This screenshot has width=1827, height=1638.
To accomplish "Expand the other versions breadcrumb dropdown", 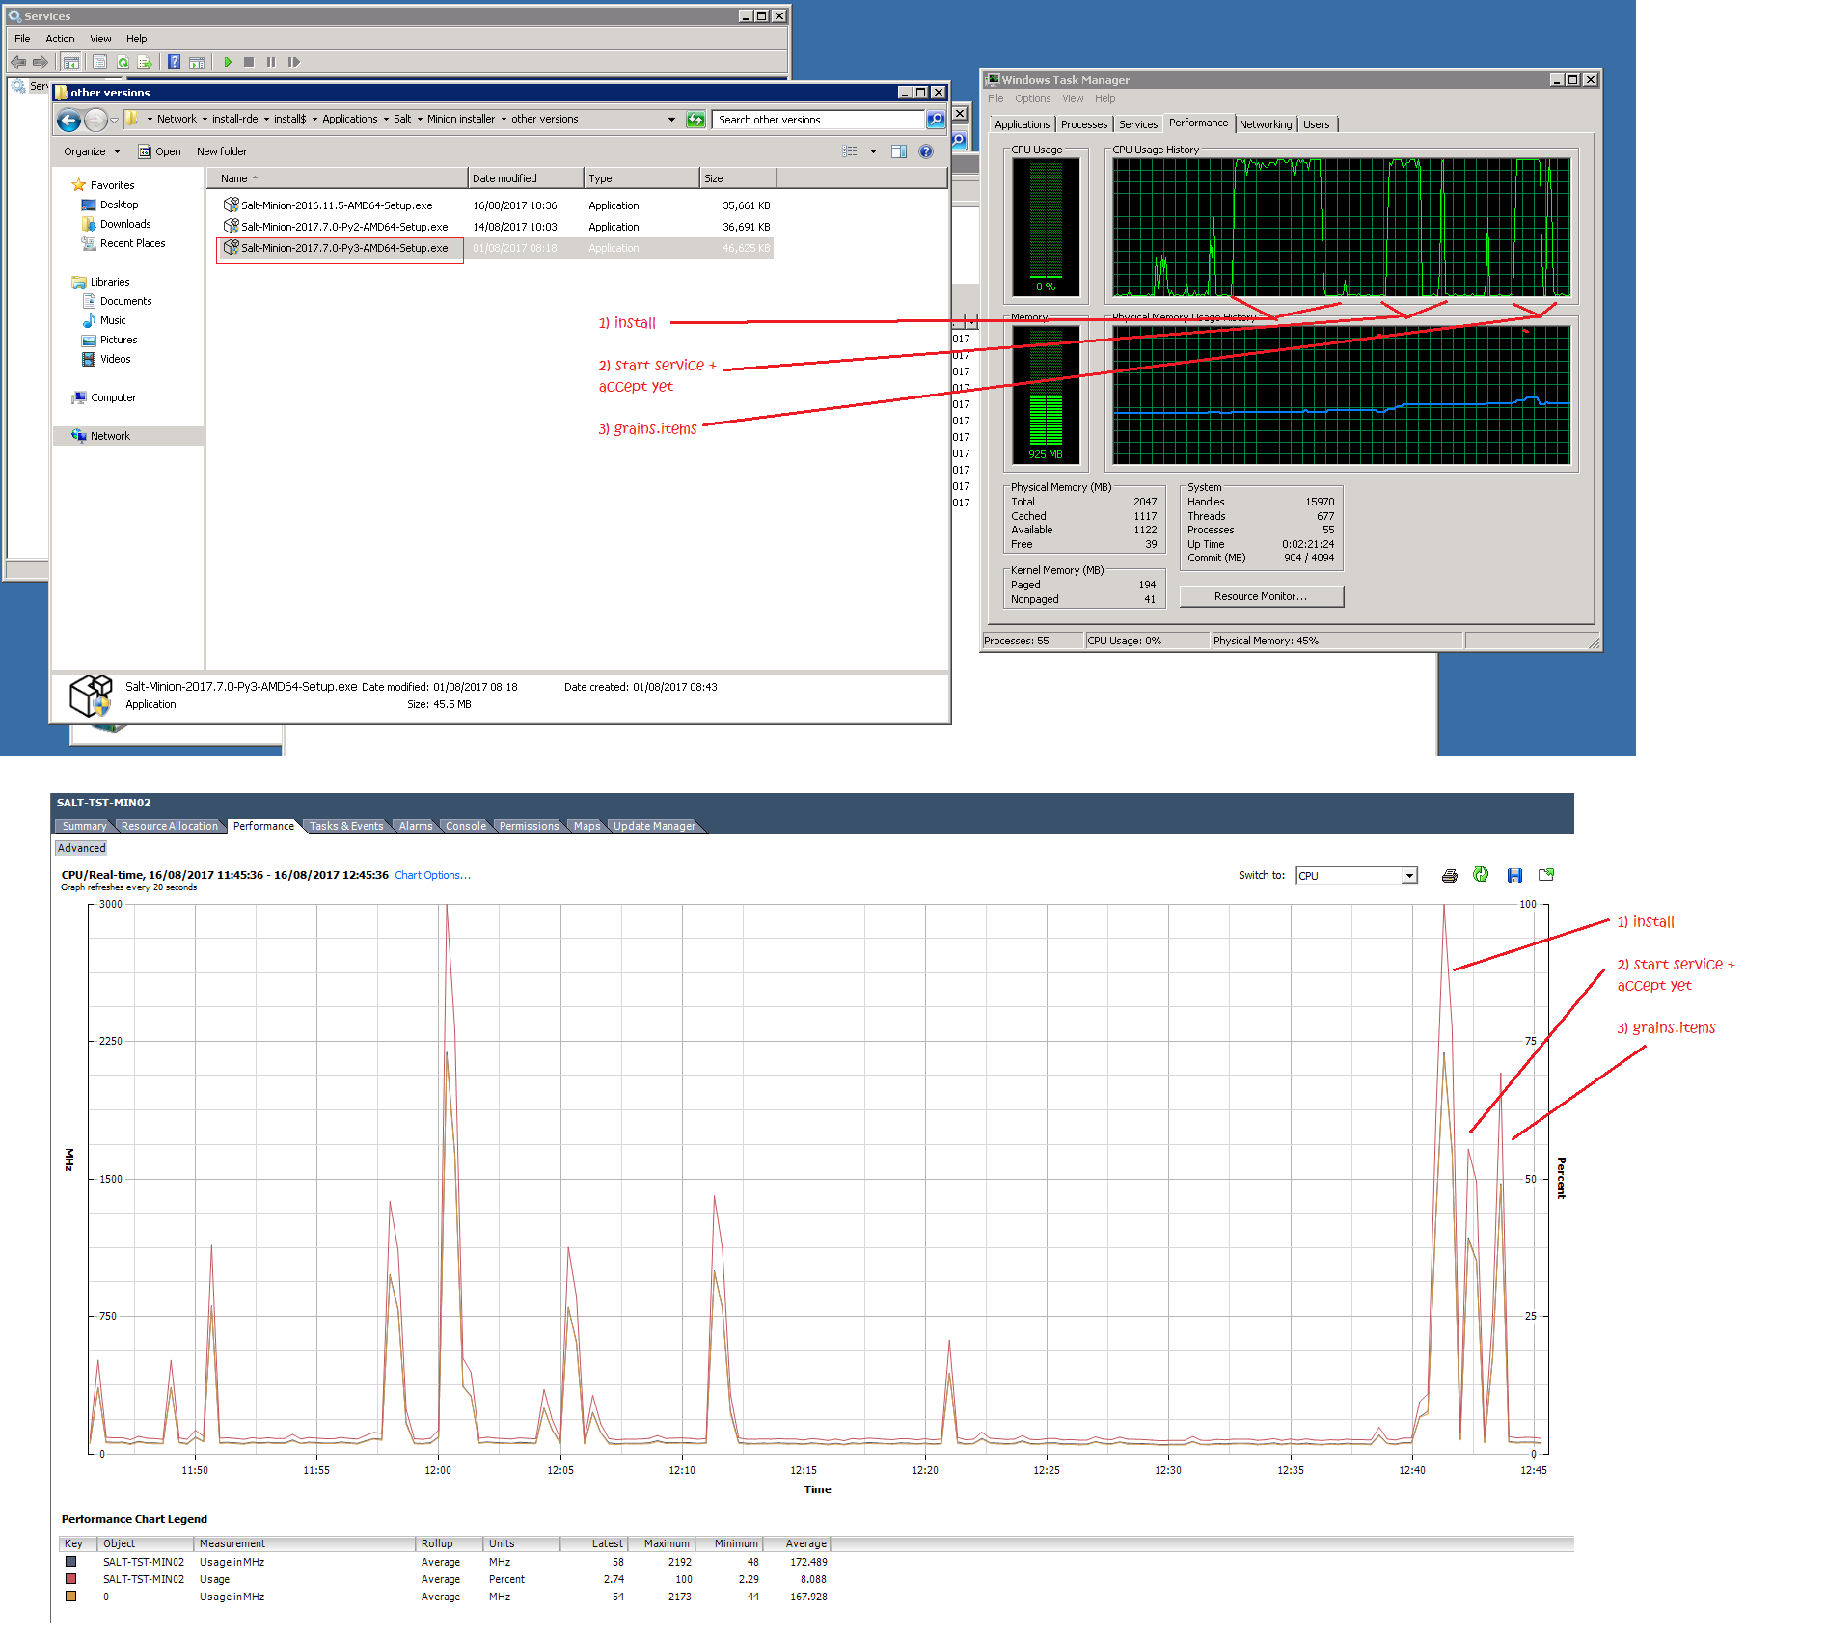I will click(x=671, y=119).
